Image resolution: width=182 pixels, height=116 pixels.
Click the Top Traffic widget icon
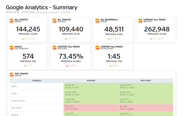[x=12, y=75]
